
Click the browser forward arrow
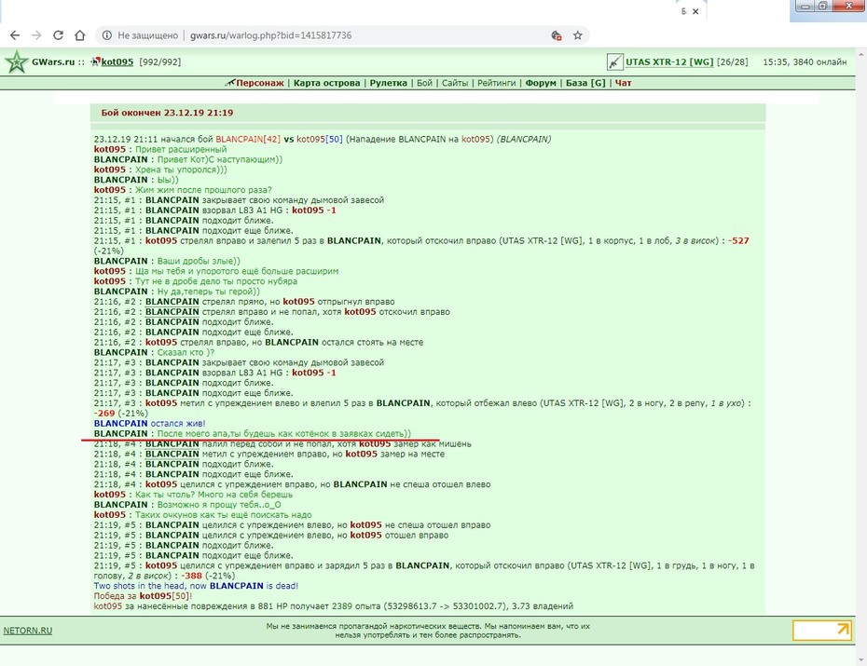point(36,35)
